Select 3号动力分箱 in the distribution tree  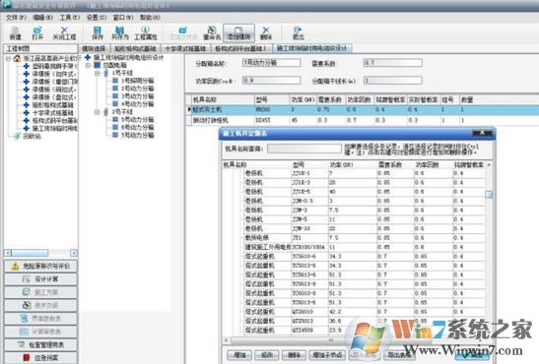point(137,96)
